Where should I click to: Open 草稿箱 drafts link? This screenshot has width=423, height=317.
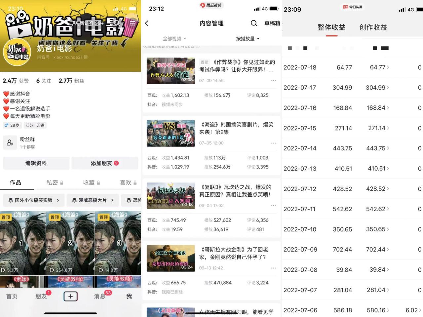pos(272,23)
